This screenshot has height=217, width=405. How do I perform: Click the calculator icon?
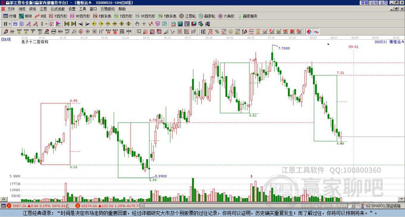180,24
